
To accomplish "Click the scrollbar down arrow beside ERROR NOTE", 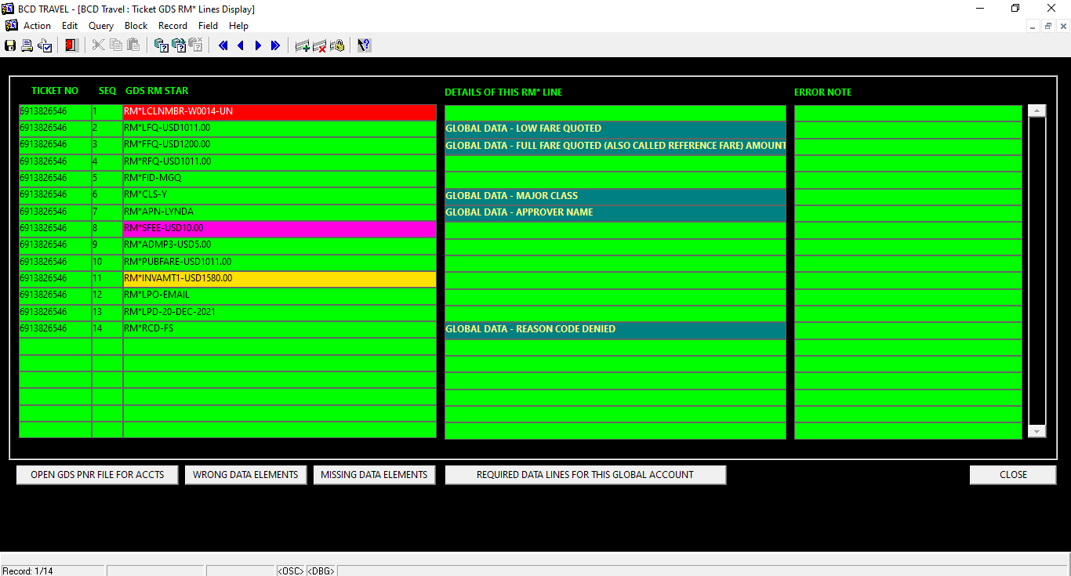I will (x=1037, y=431).
